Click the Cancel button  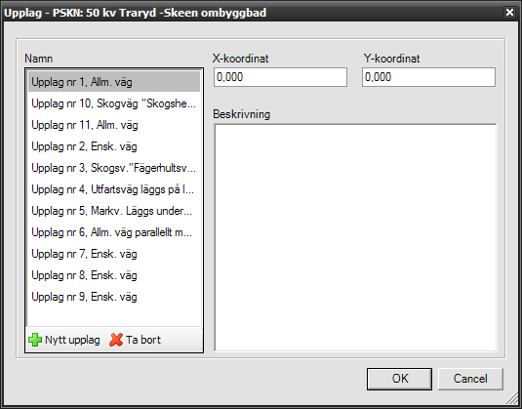coord(470,379)
